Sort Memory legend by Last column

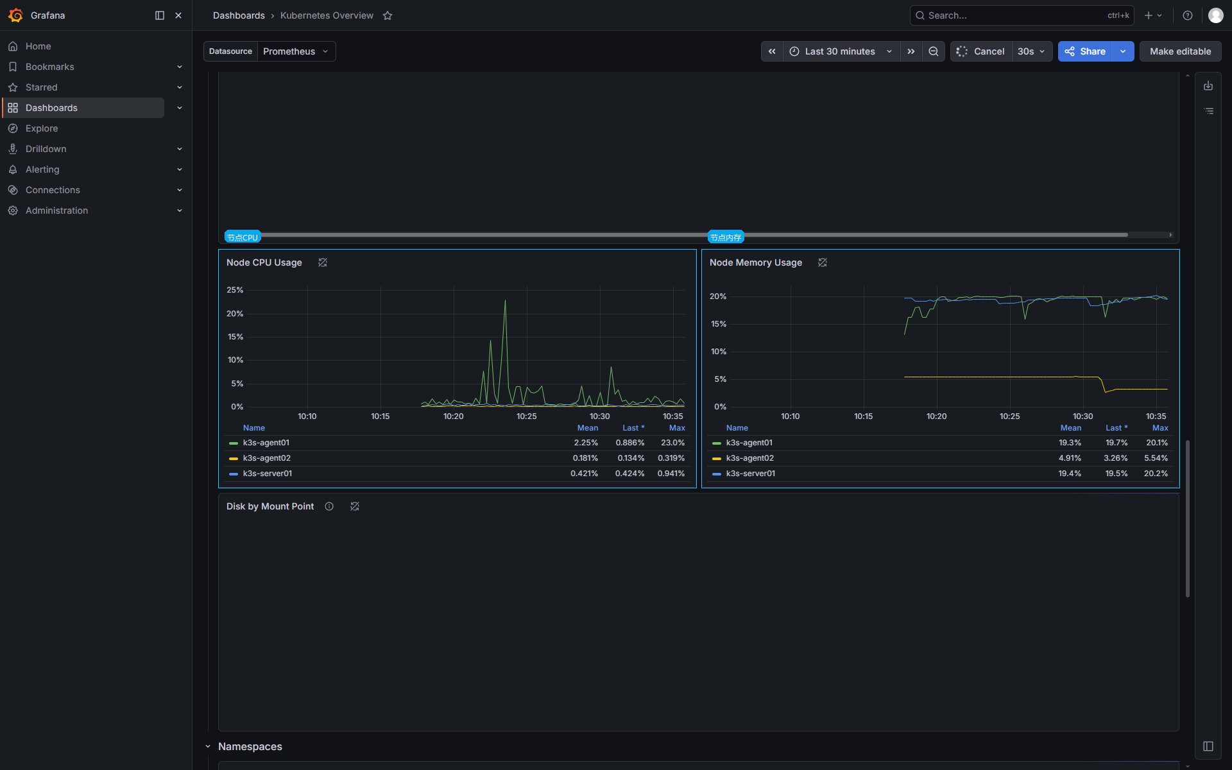click(x=1116, y=428)
